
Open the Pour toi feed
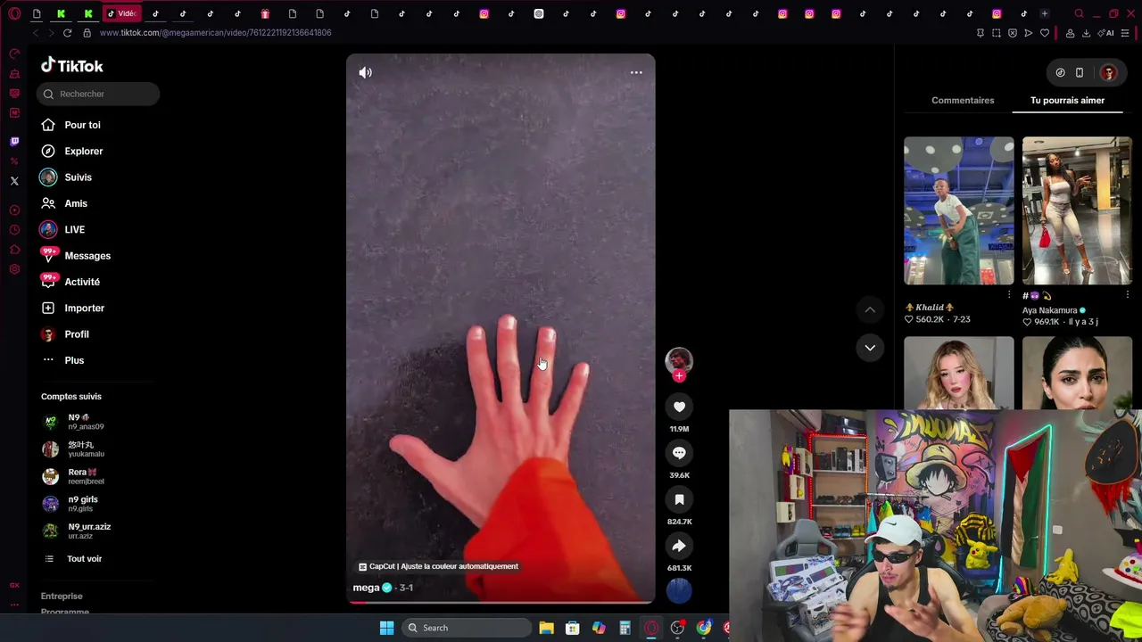click(70, 125)
